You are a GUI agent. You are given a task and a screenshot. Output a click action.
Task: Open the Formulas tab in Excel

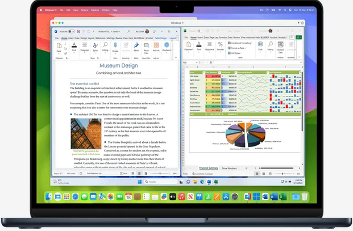(223, 37)
